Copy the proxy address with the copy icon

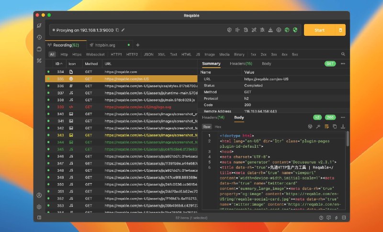click(x=117, y=30)
